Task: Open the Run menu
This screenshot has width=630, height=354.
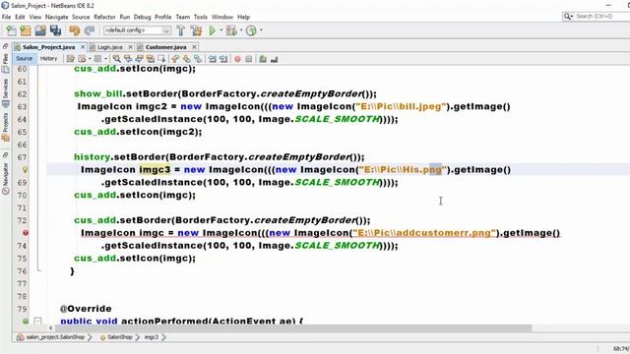Action: tap(125, 17)
